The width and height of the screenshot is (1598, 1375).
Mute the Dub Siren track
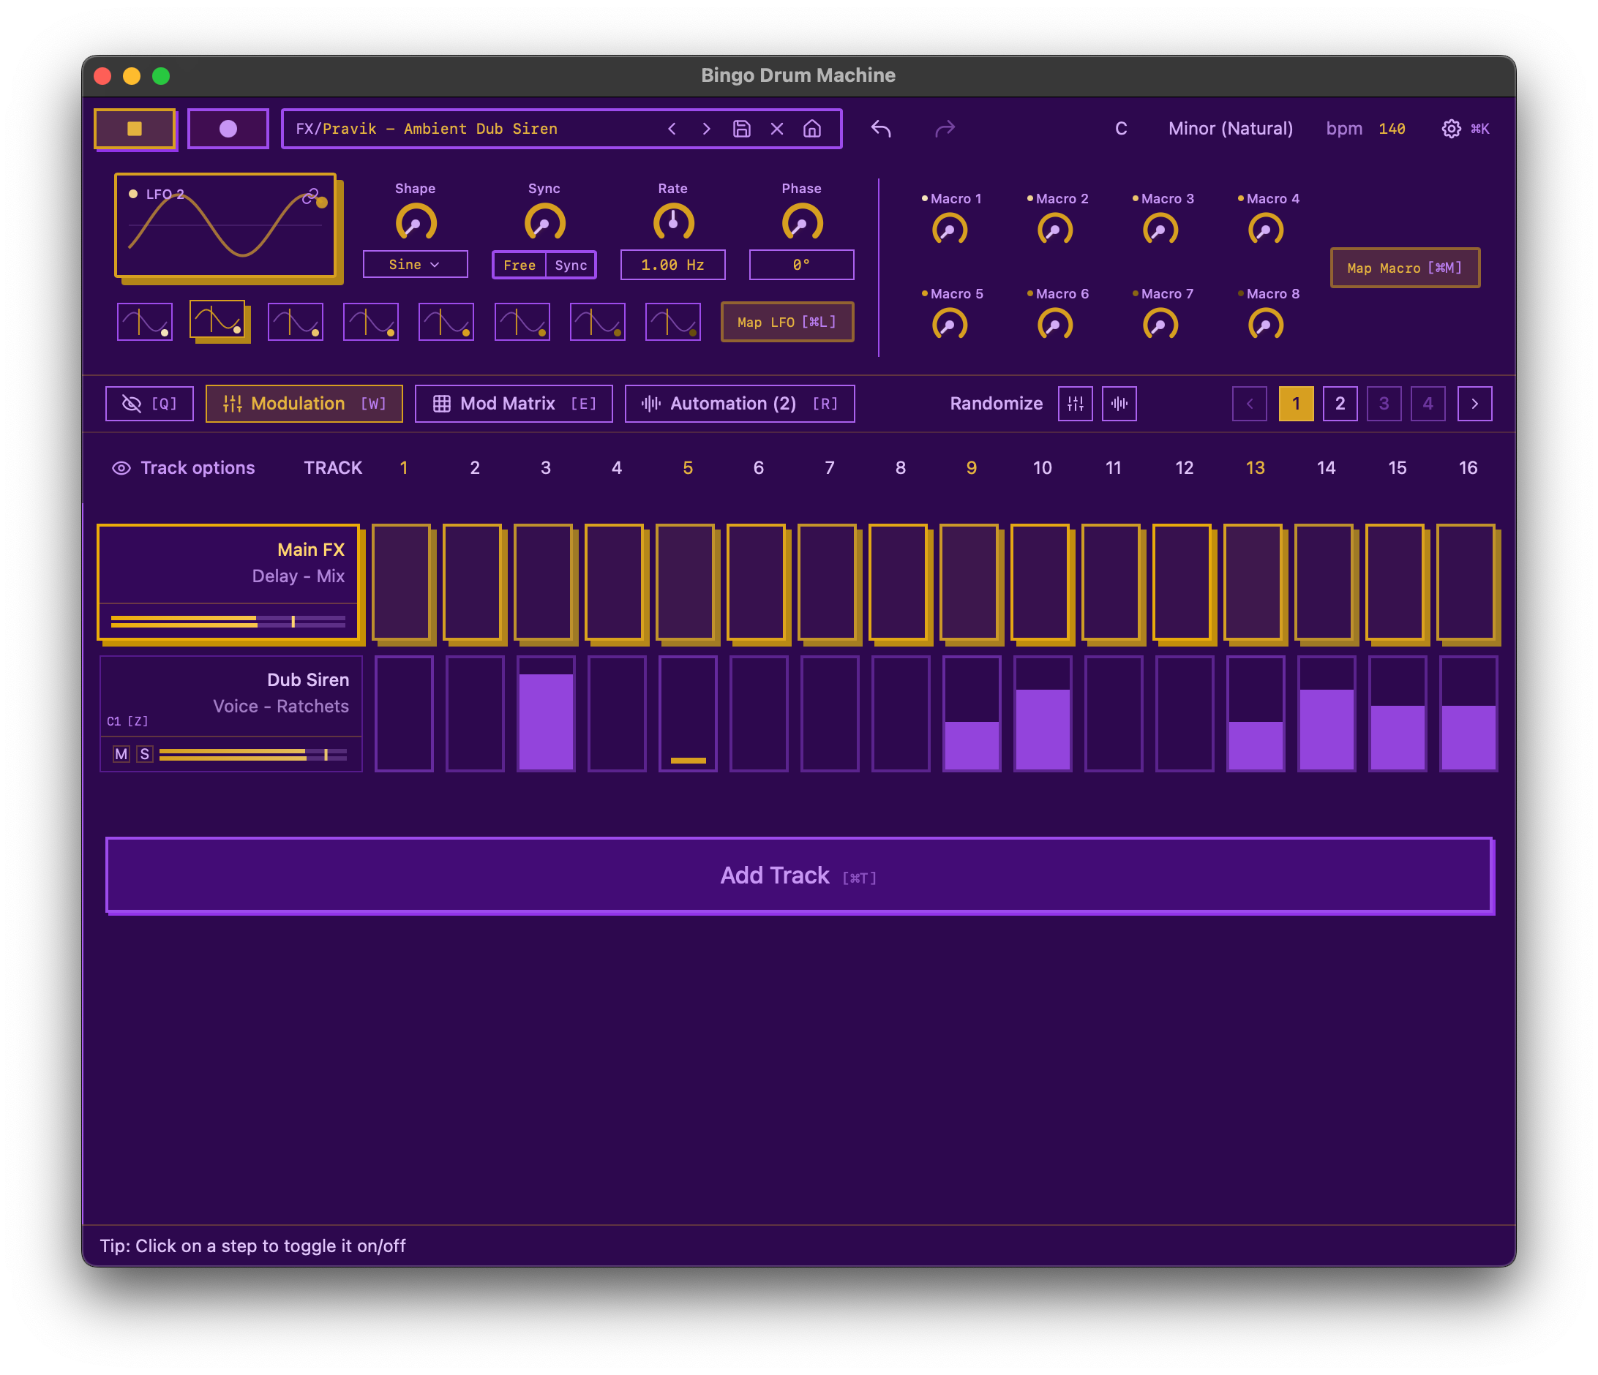[121, 754]
